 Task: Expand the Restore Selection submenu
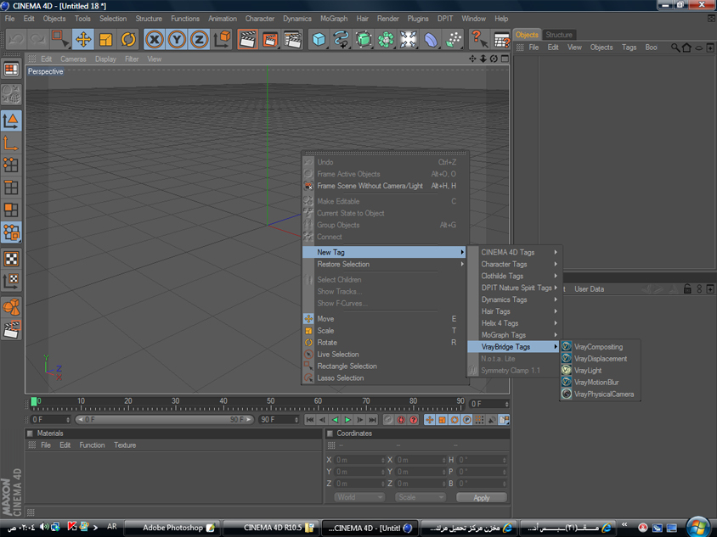click(x=384, y=264)
